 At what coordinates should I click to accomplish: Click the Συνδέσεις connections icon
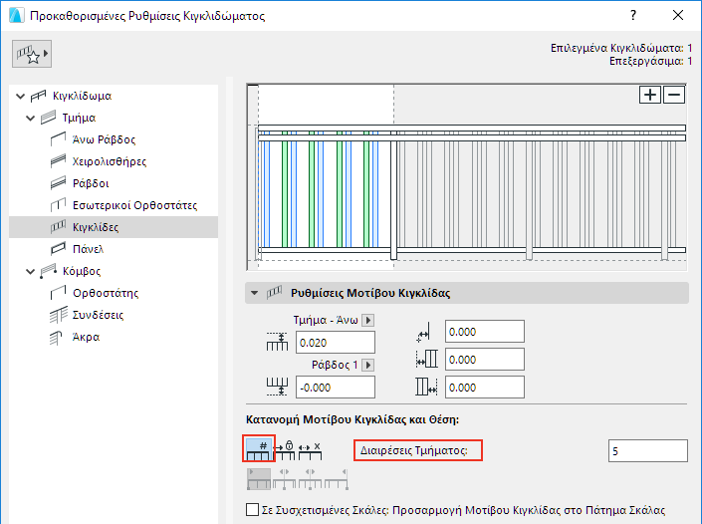58,315
